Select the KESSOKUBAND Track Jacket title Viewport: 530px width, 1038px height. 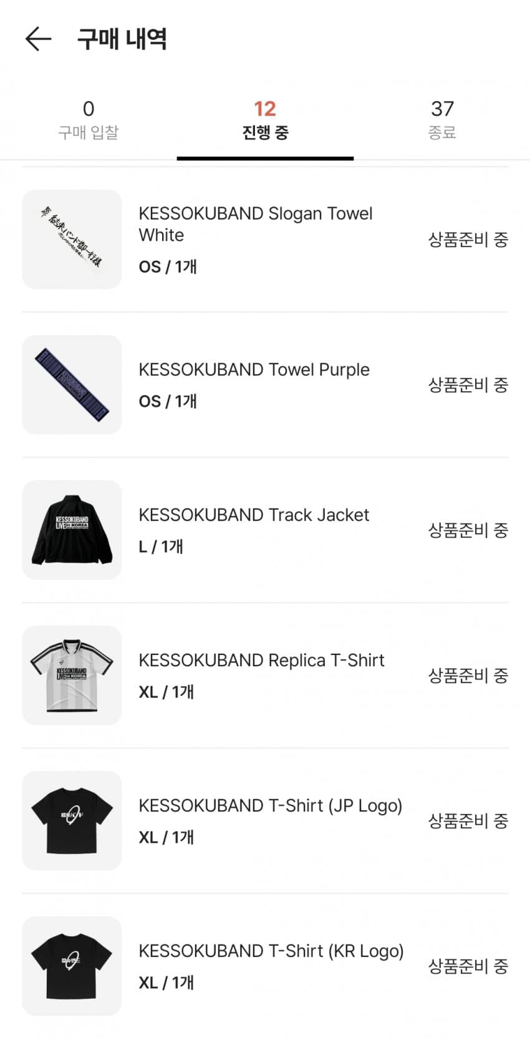(254, 515)
